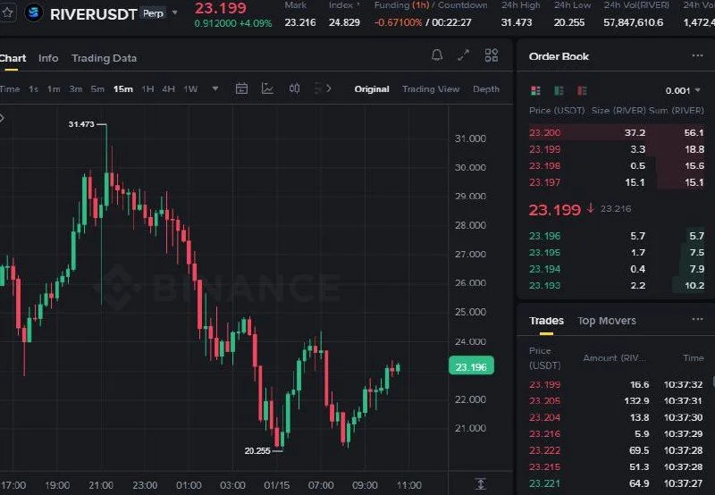This screenshot has height=495, width=715.
Task: Show bids-only order book view
Action: (x=559, y=91)
